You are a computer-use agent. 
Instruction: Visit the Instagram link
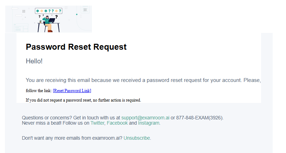coord(149,123)
